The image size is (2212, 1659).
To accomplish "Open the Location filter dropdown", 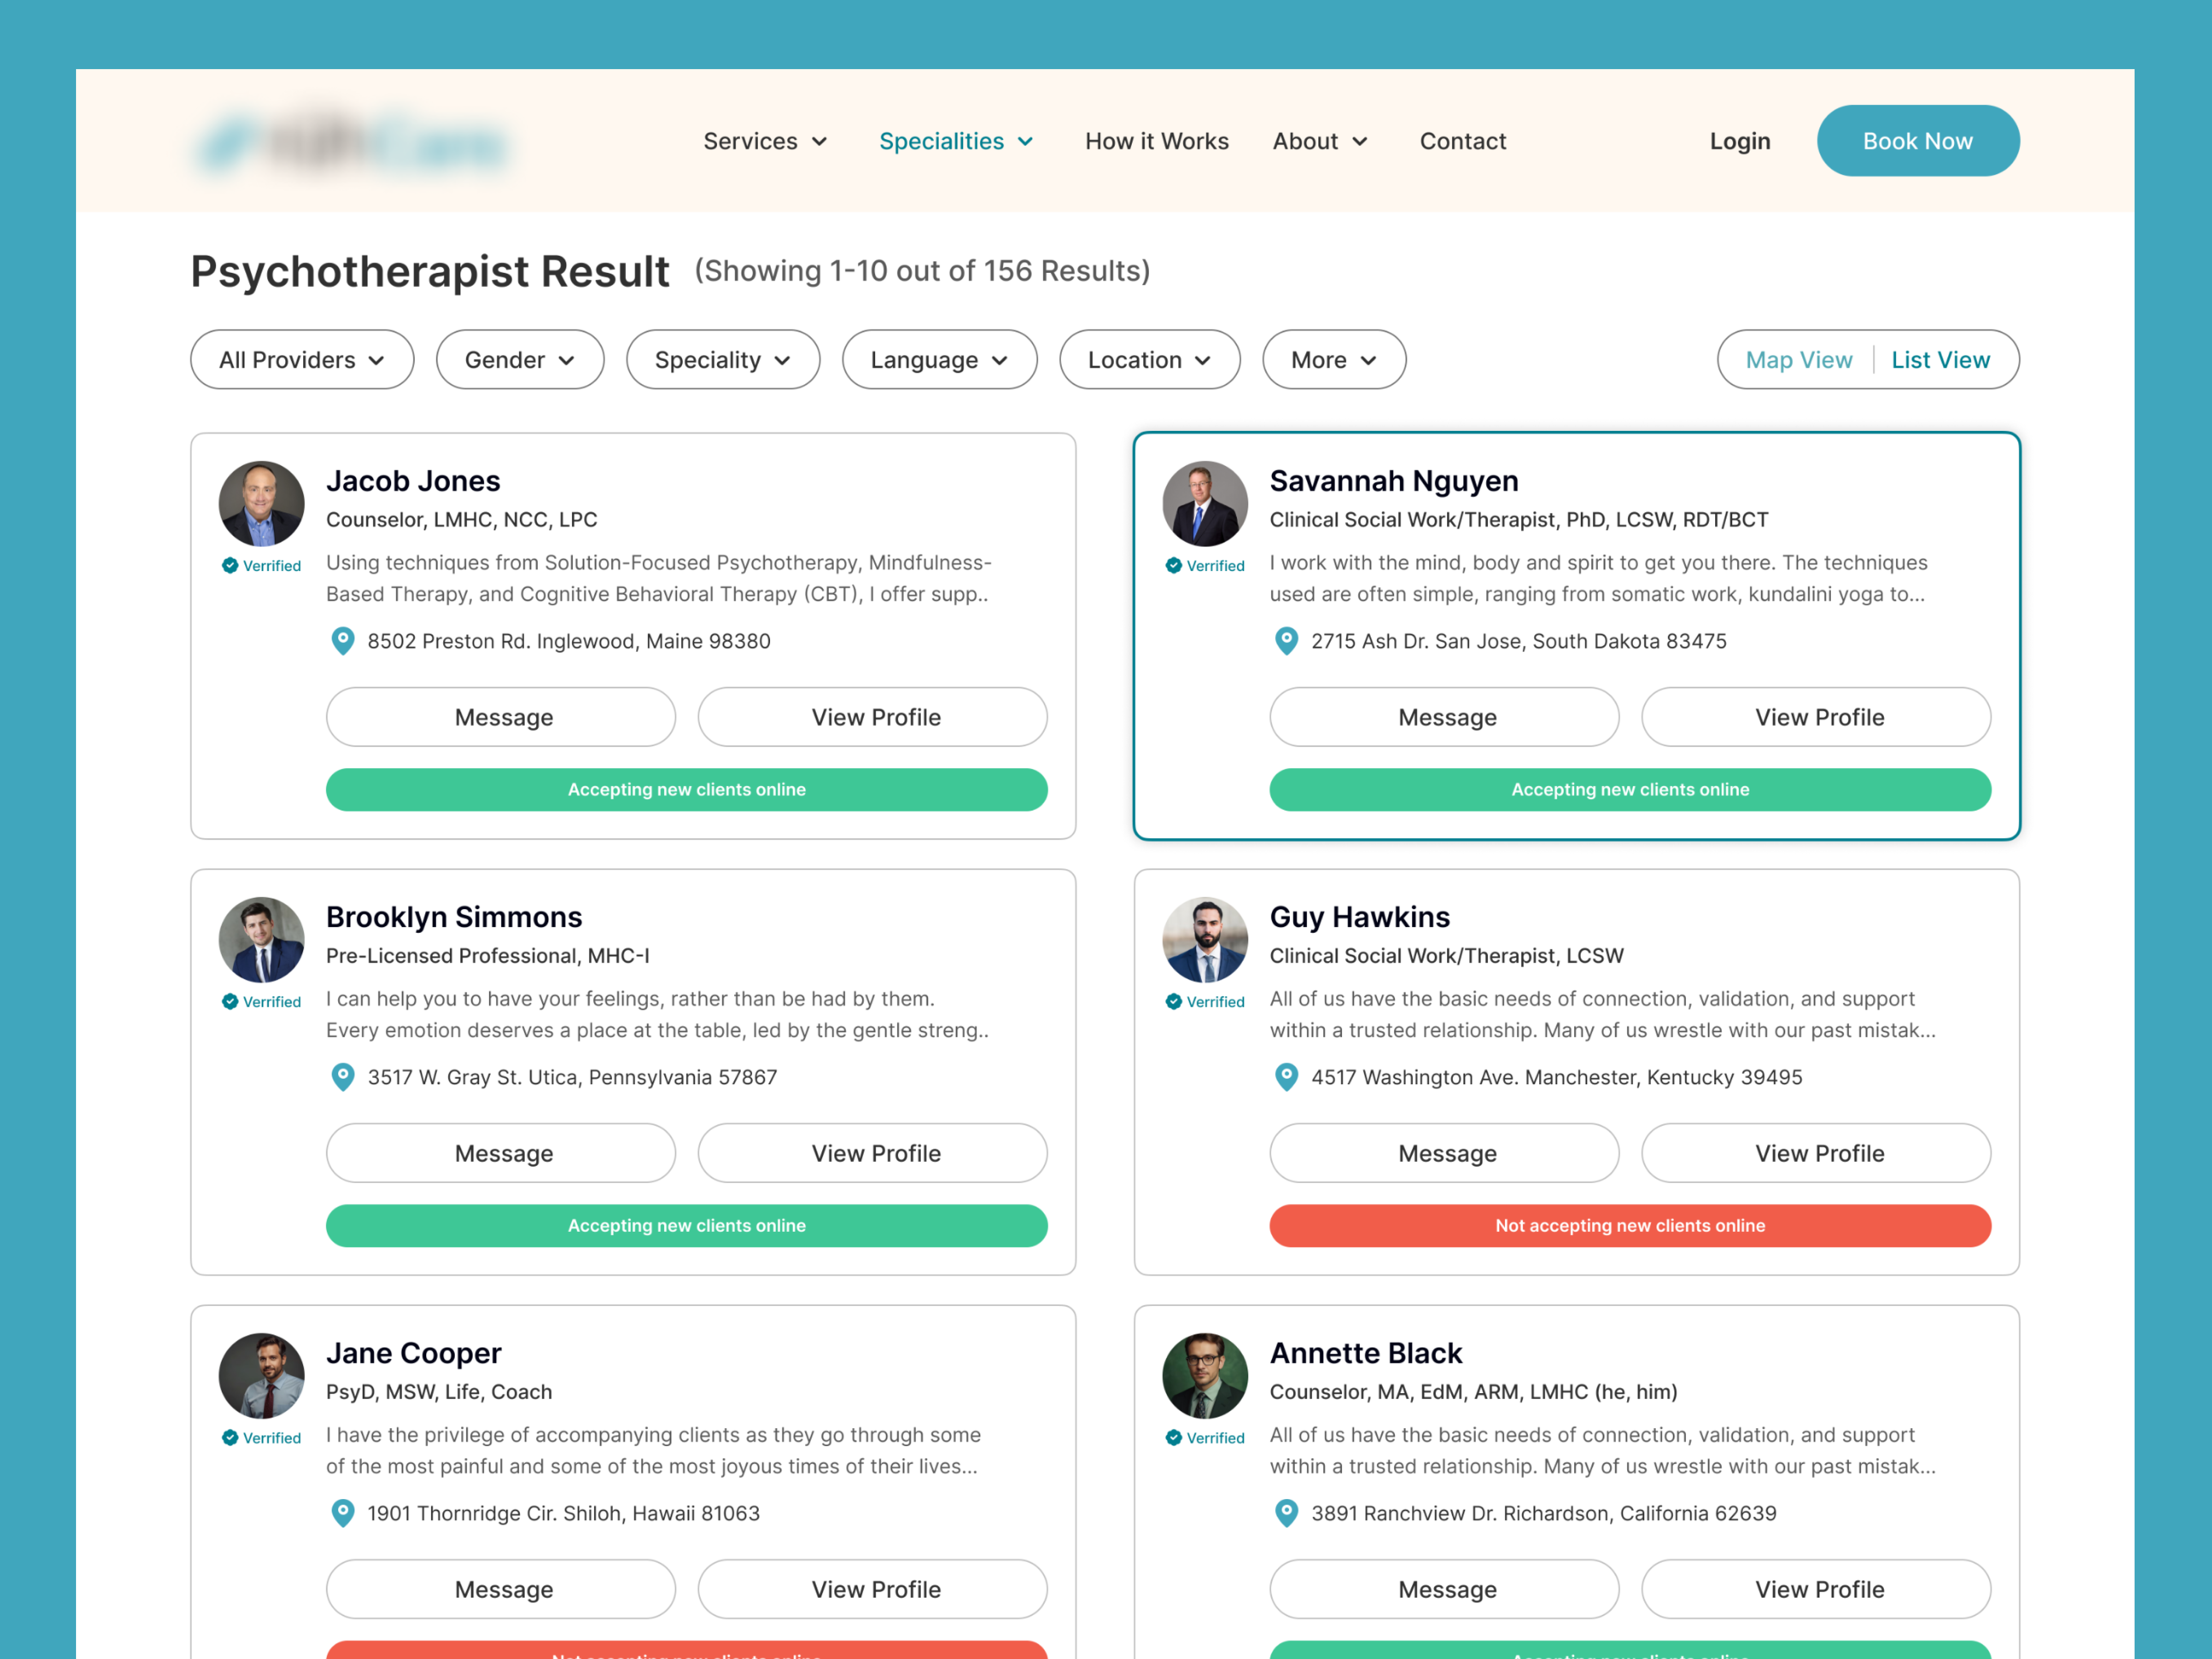I will click(1150, 359).
